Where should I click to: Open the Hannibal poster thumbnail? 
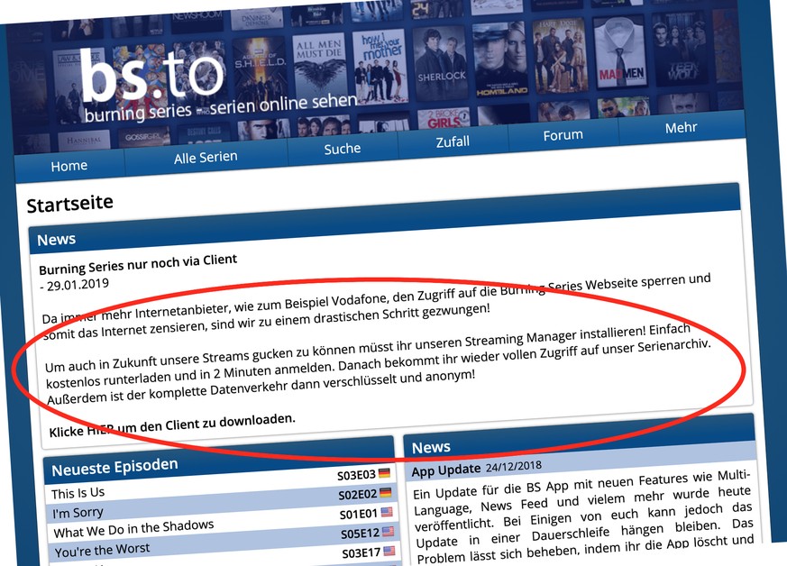(83, 141)
